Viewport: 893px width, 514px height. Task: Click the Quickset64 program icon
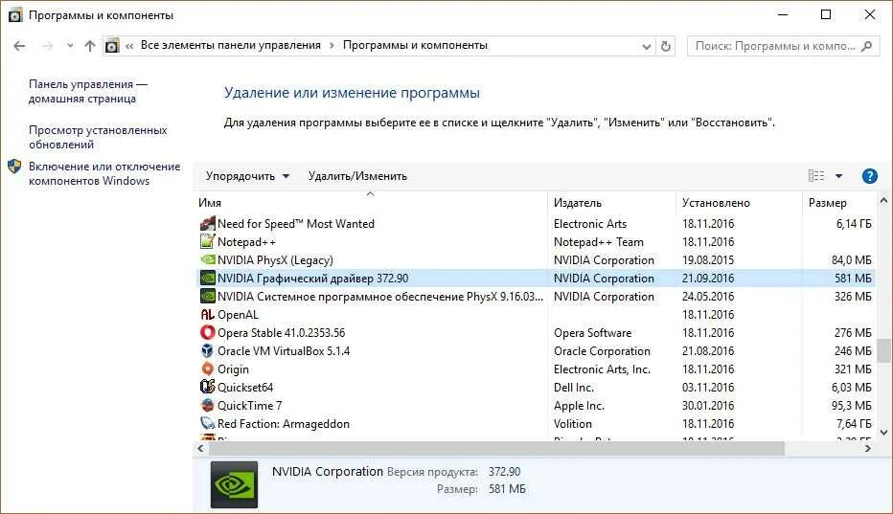(207, 387)
